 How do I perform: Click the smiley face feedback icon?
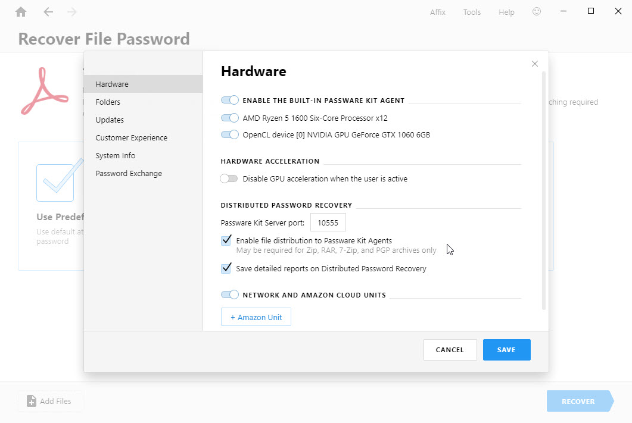(x=537, y=12)
